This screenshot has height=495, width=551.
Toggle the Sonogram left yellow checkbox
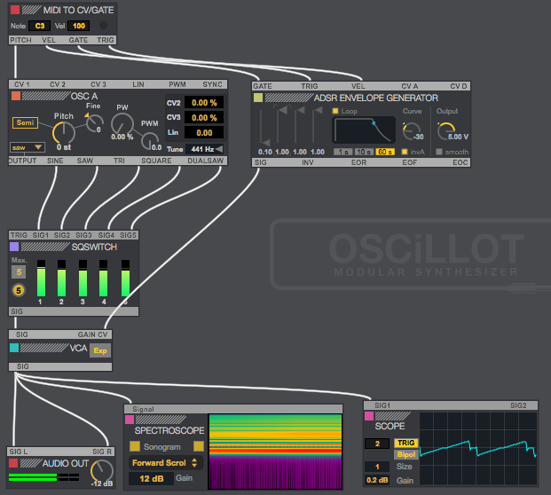tap(135, 446)
